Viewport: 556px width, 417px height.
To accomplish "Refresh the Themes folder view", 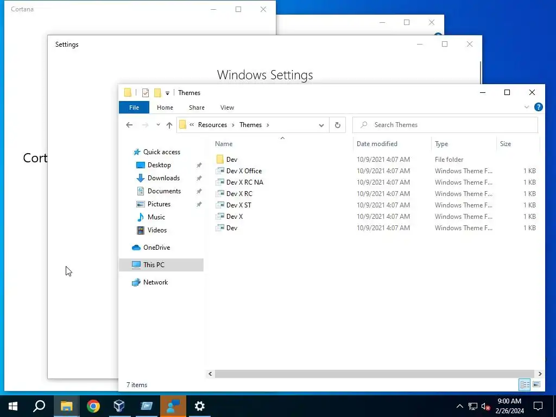I will (338, 125).
